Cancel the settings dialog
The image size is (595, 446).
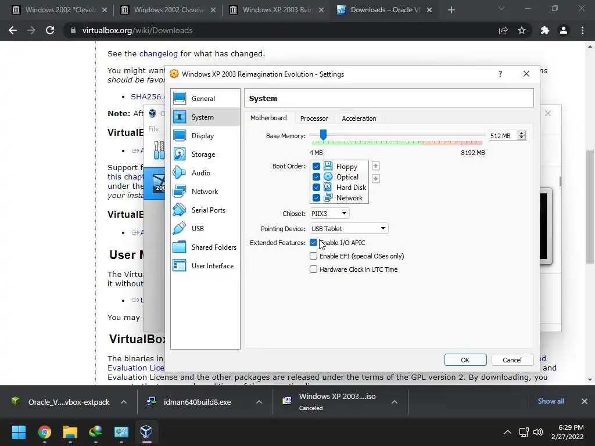512,360
